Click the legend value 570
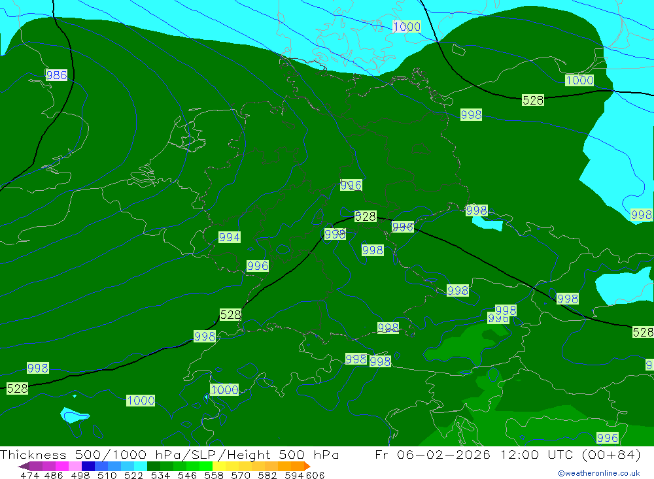Image resolution: width=654 pixels, height=479 pixels. [x=240, y=475]
